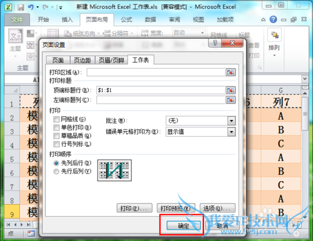The height and width of the screenshot is (241, 313).
Task: Open theme effects icon in ribbon
Action: [31, 56]
